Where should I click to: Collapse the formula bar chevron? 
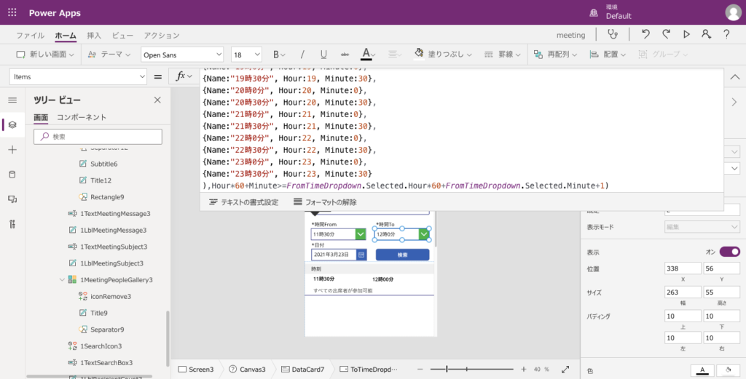point(735,77)
